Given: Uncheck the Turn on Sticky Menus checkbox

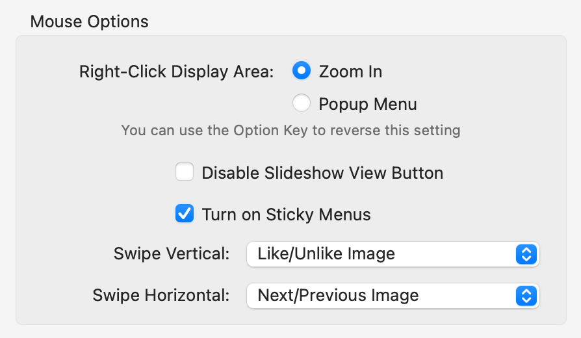Looking at the screenshot, I should coord(185,214).
